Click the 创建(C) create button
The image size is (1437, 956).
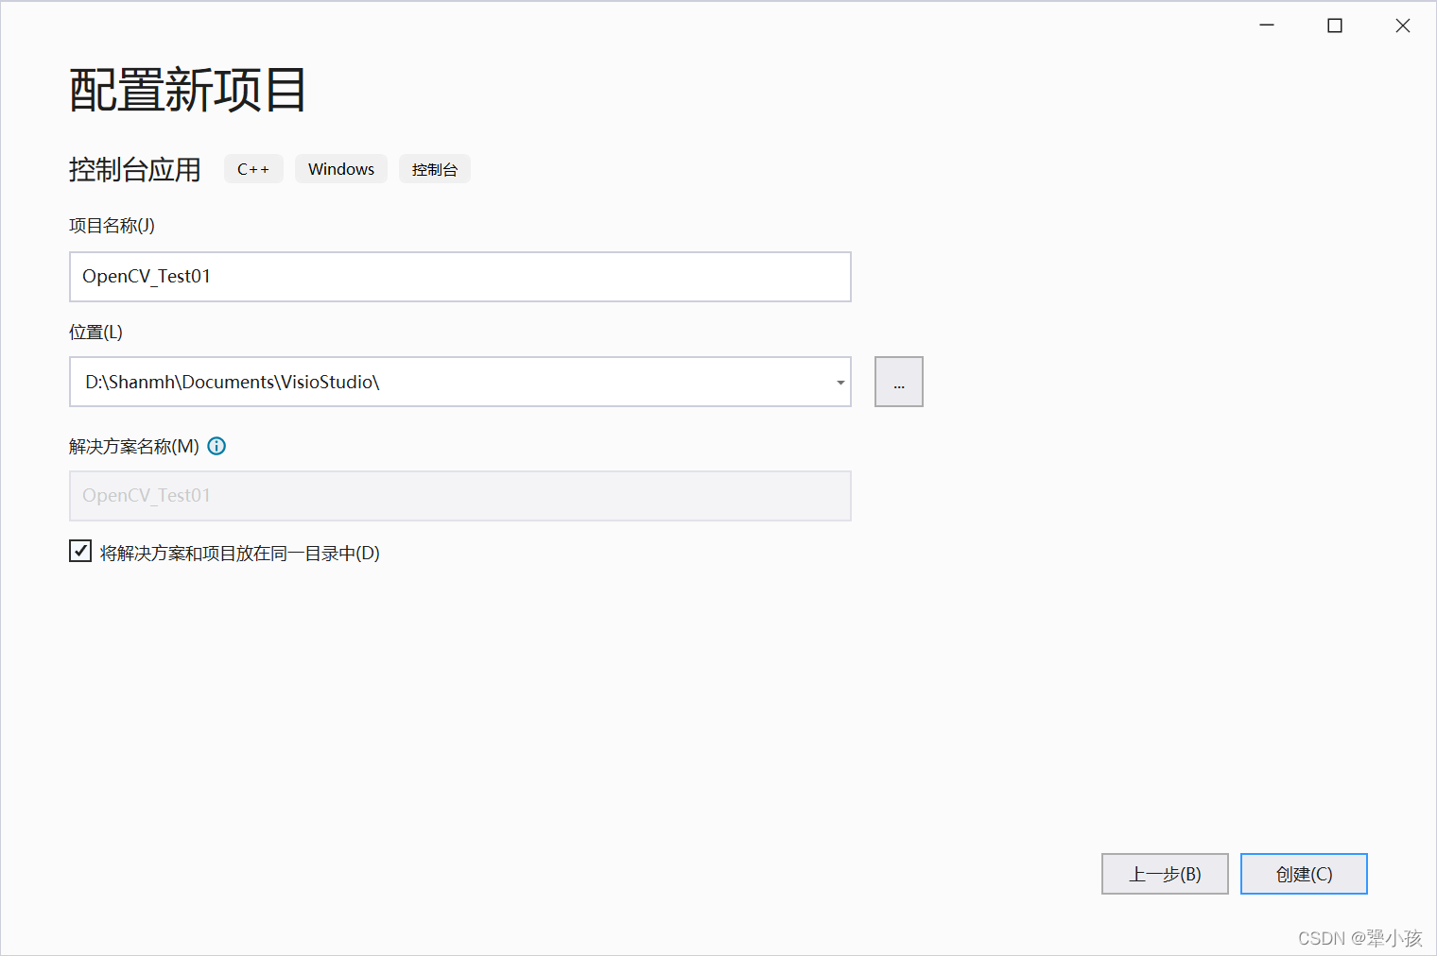1304,874
